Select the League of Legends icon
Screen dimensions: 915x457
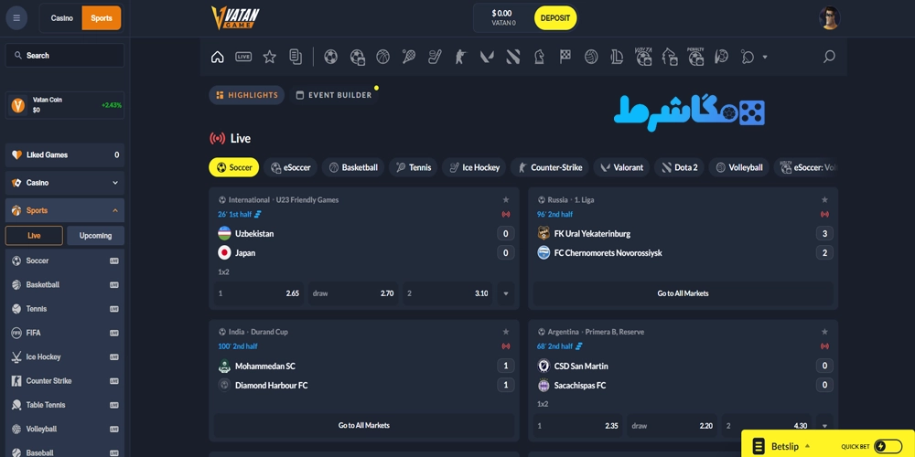(618, 57)
